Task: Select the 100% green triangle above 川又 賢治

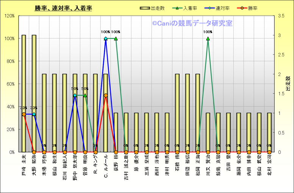Action: pos(208,39)
